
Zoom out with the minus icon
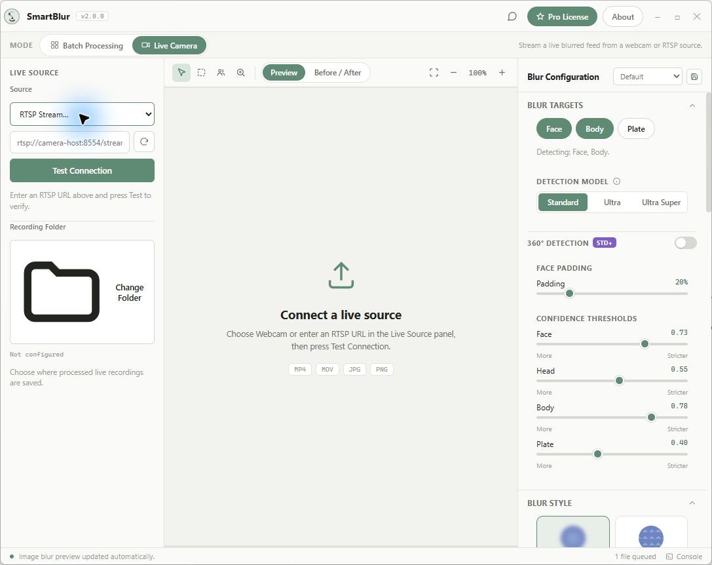[x=453, y=73]
